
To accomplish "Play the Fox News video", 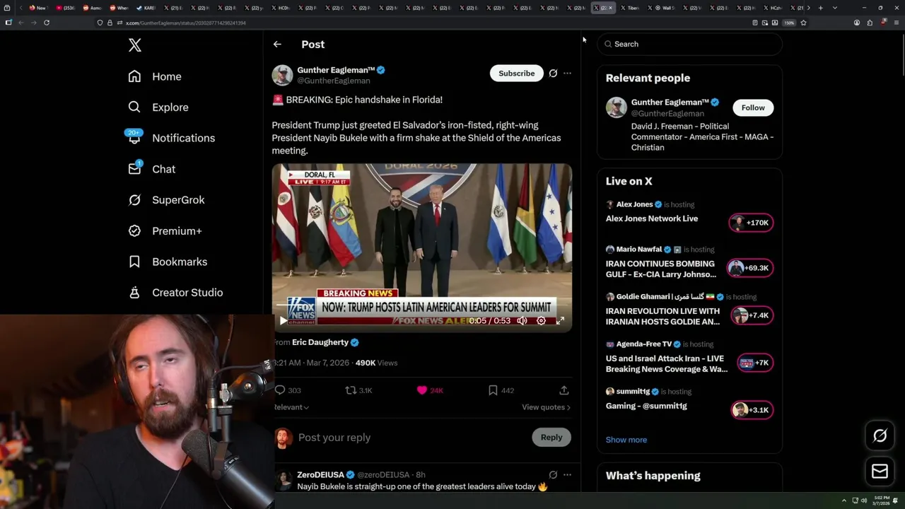I will 283,321.
